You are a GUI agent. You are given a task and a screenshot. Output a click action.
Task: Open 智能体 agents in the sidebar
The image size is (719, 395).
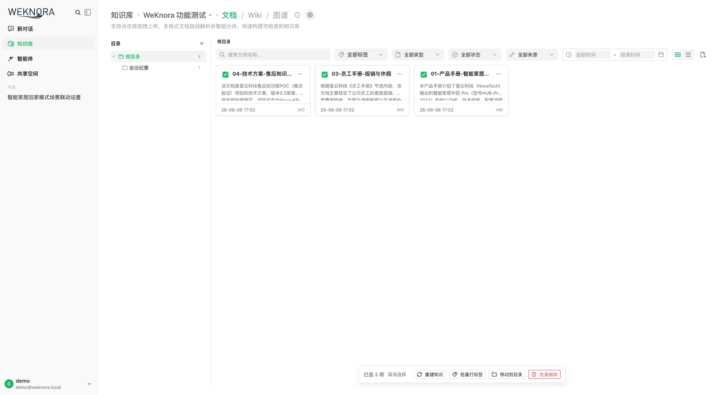pyautogui.click(x=49, y=59)
